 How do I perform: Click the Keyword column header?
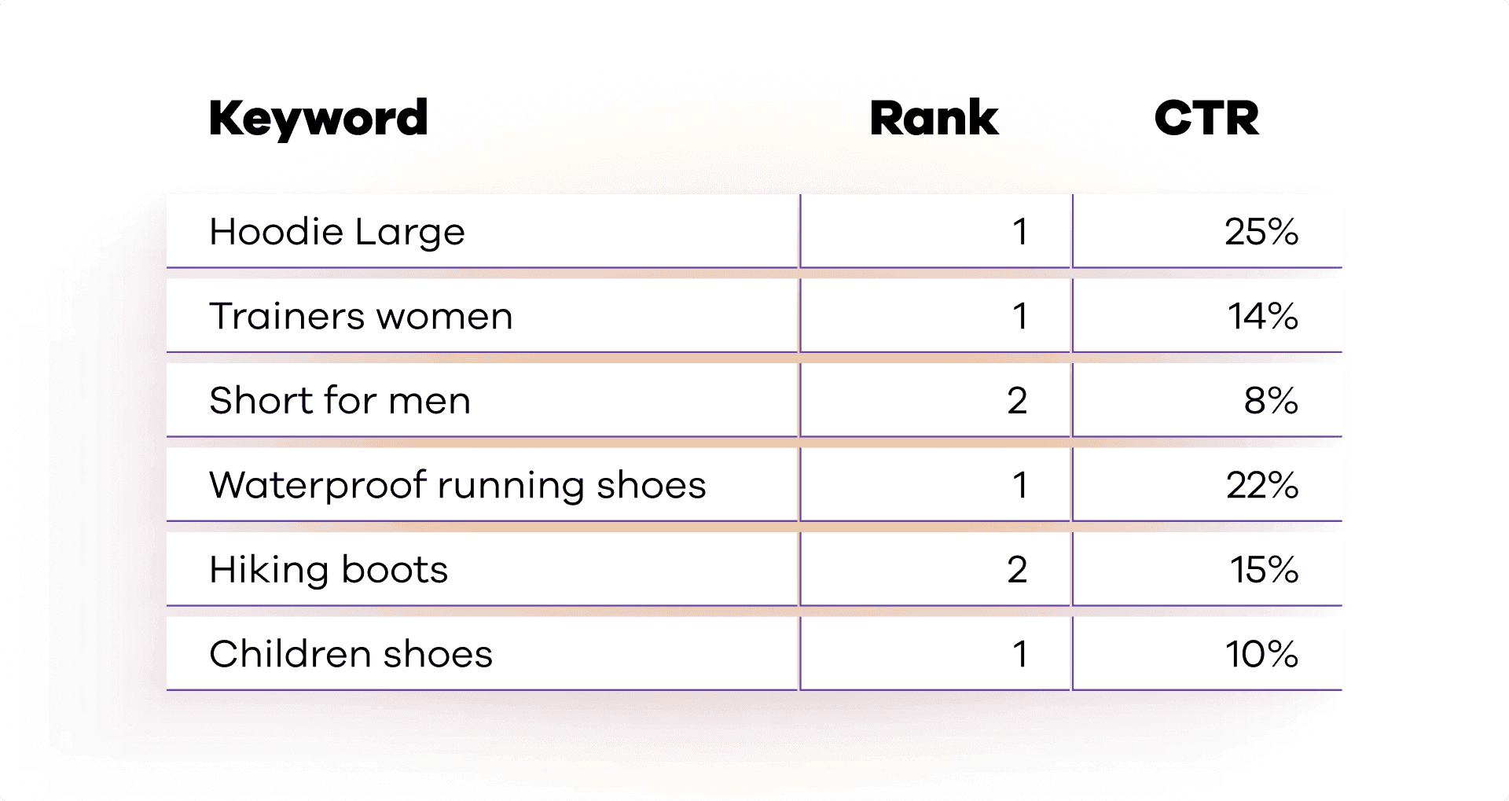tap(318, 119)
